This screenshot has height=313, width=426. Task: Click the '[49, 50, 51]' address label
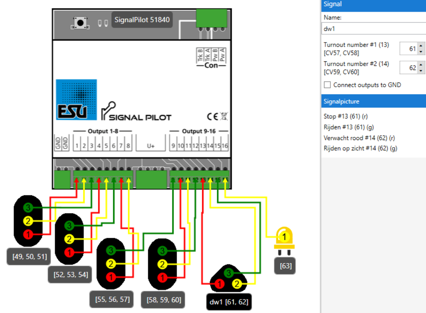(29, 256)
